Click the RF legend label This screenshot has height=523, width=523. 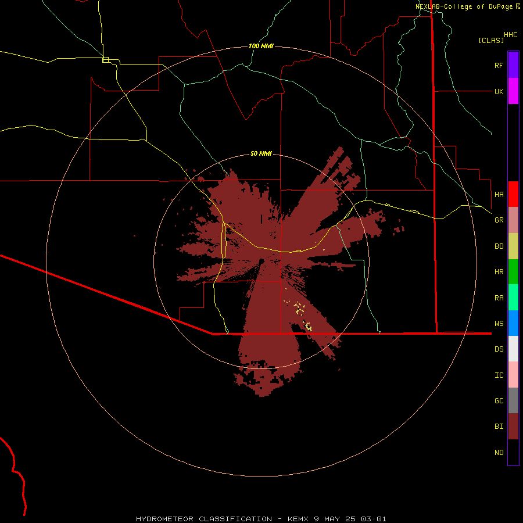click(x=499, y=65)
